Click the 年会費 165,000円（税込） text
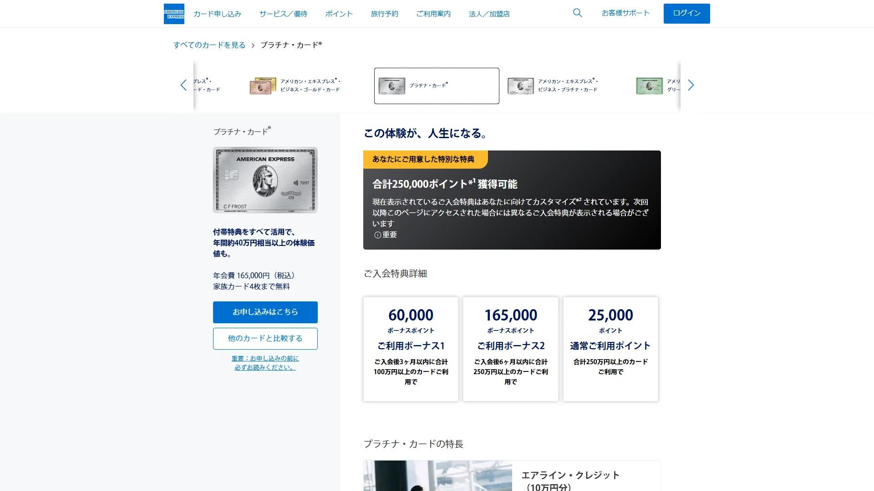This screenshot has height=491, width=874. point(256,276)
